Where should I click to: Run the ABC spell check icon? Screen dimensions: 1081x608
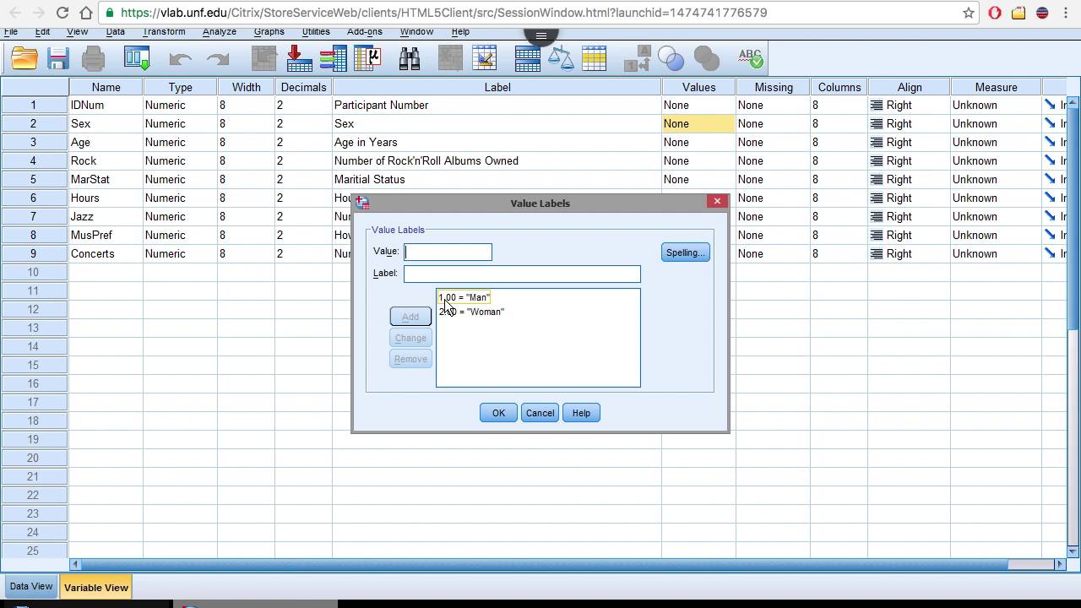pyautogui.click(x=751, y=58)
